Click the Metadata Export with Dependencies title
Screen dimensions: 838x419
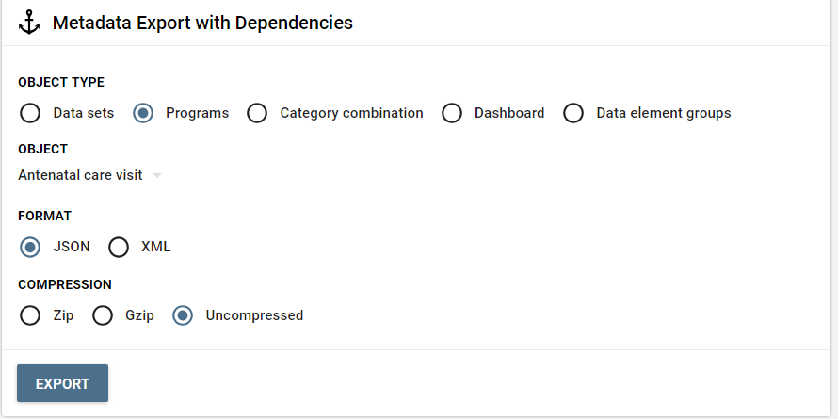coord(202,23)
